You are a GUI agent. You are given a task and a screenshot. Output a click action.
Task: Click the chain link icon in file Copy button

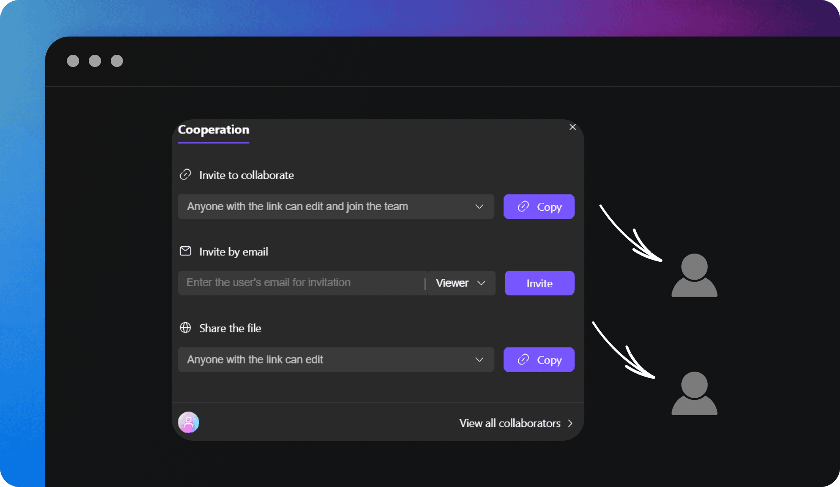pos(522,360)
